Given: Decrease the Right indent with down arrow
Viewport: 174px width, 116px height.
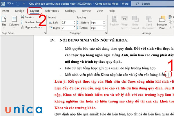Looking at the screenshot, I should [x=75, y=29].
